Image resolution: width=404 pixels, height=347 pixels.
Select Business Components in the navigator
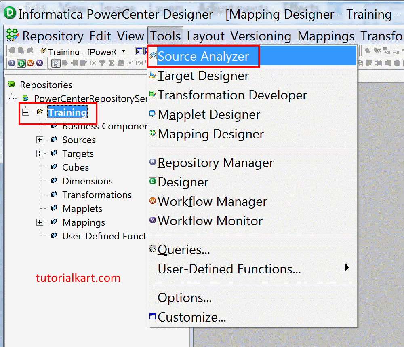[105, 126]
